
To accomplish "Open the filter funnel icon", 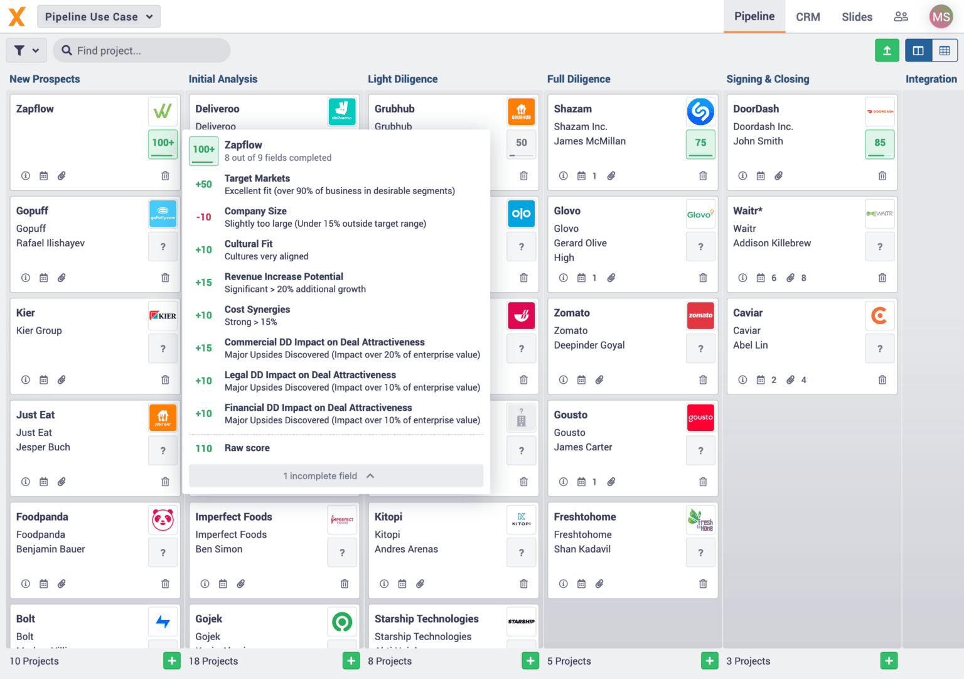I will point(19,50).
